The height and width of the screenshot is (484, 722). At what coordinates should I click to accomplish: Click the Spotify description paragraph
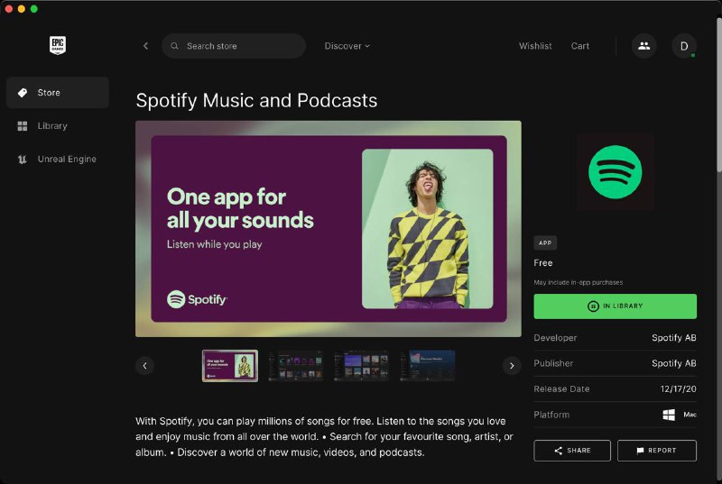tap(324, 436)
